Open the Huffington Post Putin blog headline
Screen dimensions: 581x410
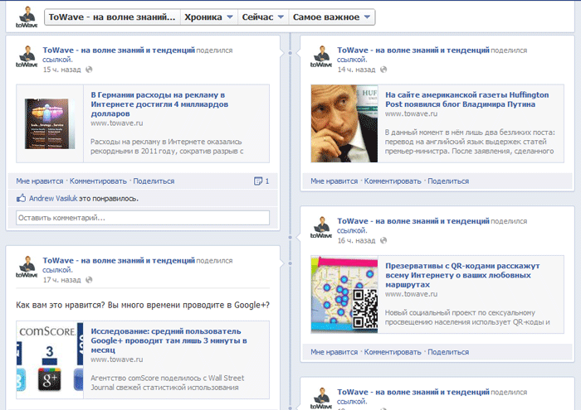pos(466,99)
